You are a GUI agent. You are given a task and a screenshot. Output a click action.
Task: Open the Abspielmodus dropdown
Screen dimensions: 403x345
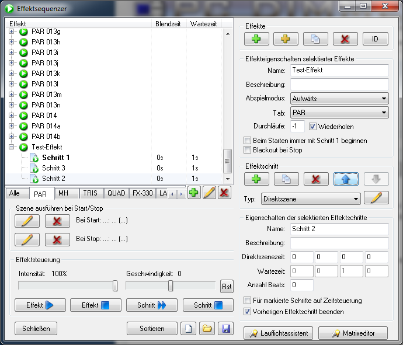[340, 99]
